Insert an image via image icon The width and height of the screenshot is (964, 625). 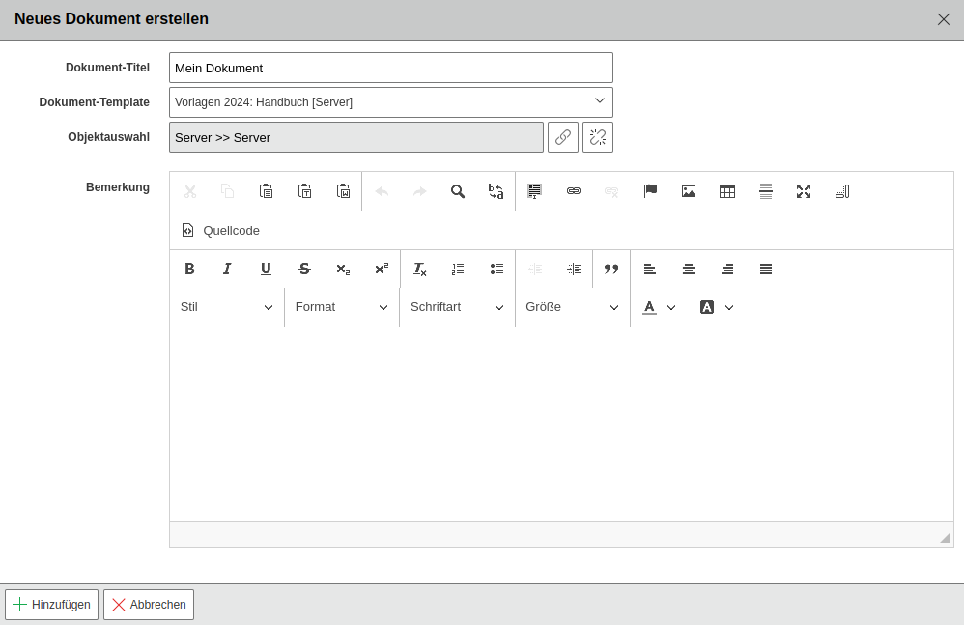click(689, 191)
